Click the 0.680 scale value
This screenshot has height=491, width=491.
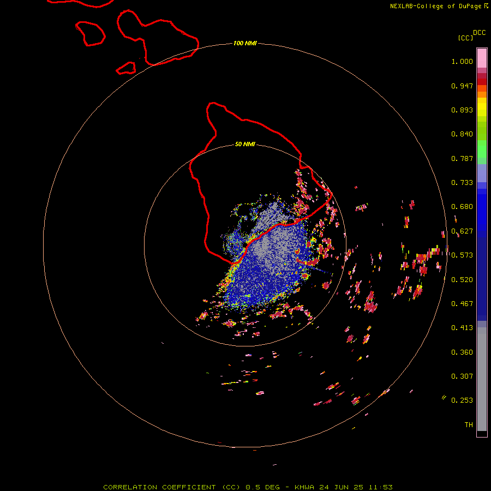(462, 207)
